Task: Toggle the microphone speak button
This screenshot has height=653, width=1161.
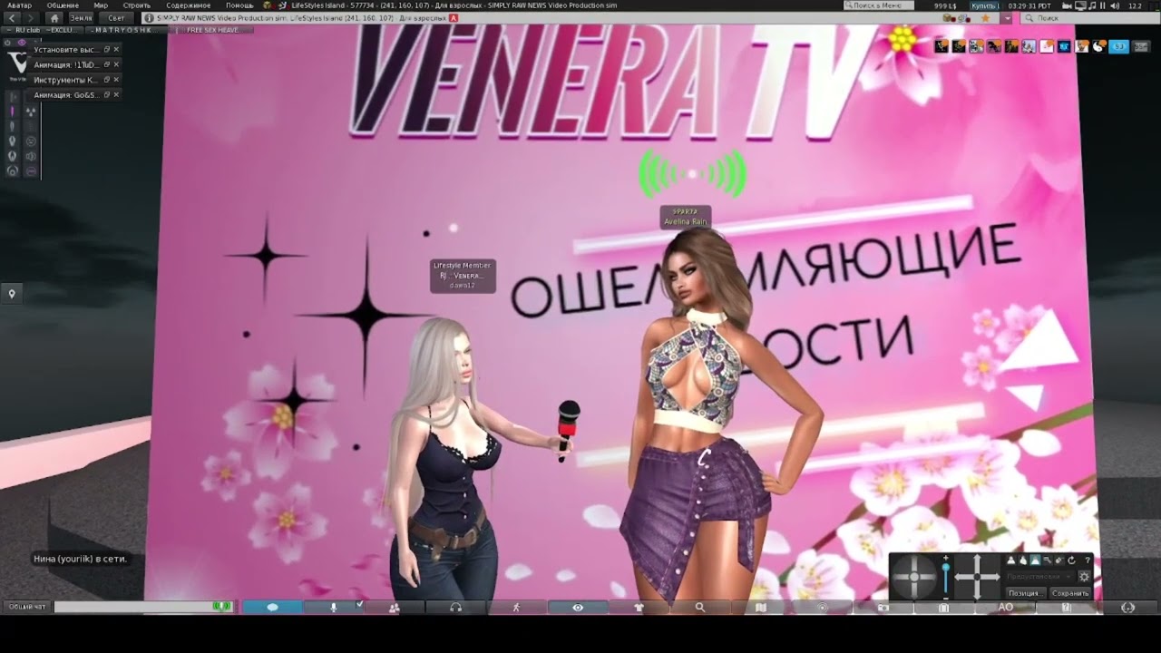Action: point(333,608)
